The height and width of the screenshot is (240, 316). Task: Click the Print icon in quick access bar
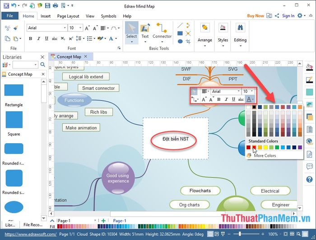pos(55,5)
